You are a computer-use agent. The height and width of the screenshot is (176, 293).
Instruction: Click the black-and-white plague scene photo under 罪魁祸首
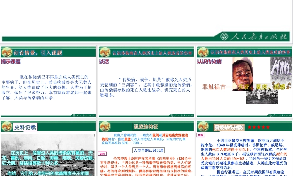point(262,97)
